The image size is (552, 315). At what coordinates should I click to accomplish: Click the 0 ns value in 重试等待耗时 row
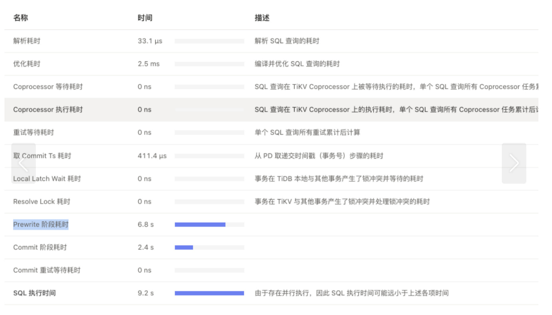point(144,132)
